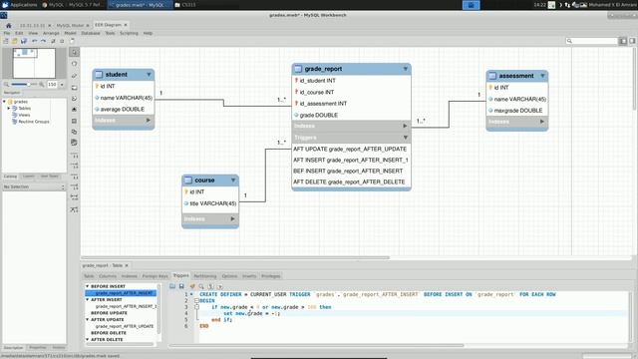This screenshot has width=638, height=359.
Task: Click the zoom out magnifier icon
Action: click(6, 84)
